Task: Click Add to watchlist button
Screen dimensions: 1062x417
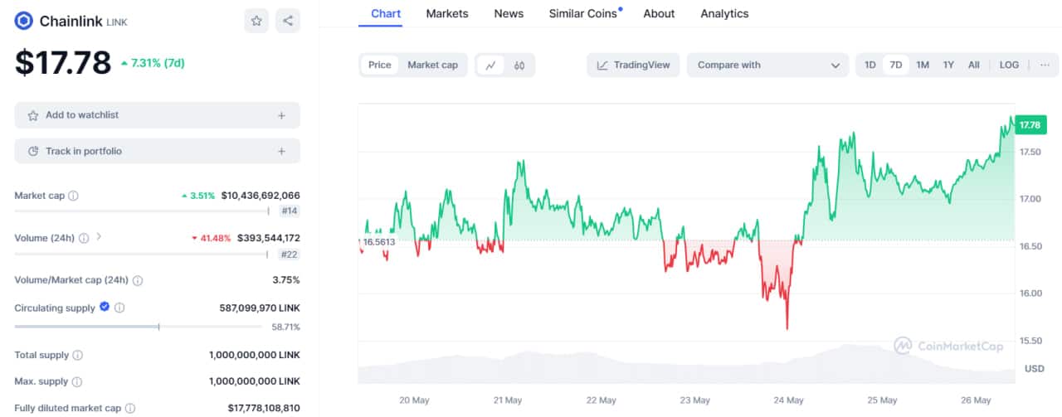Action: [x=158, y=115]
